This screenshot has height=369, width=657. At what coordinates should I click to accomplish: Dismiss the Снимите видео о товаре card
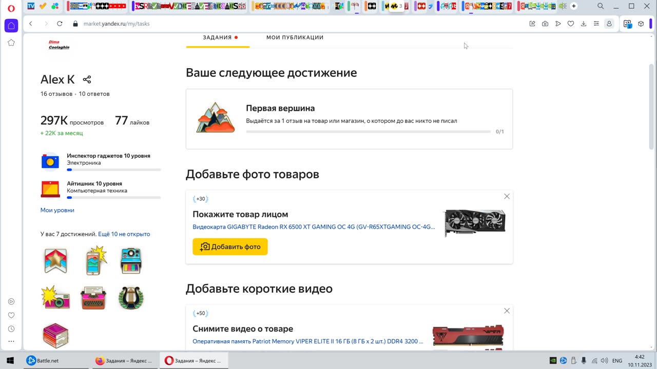click(x=507, y=311)
